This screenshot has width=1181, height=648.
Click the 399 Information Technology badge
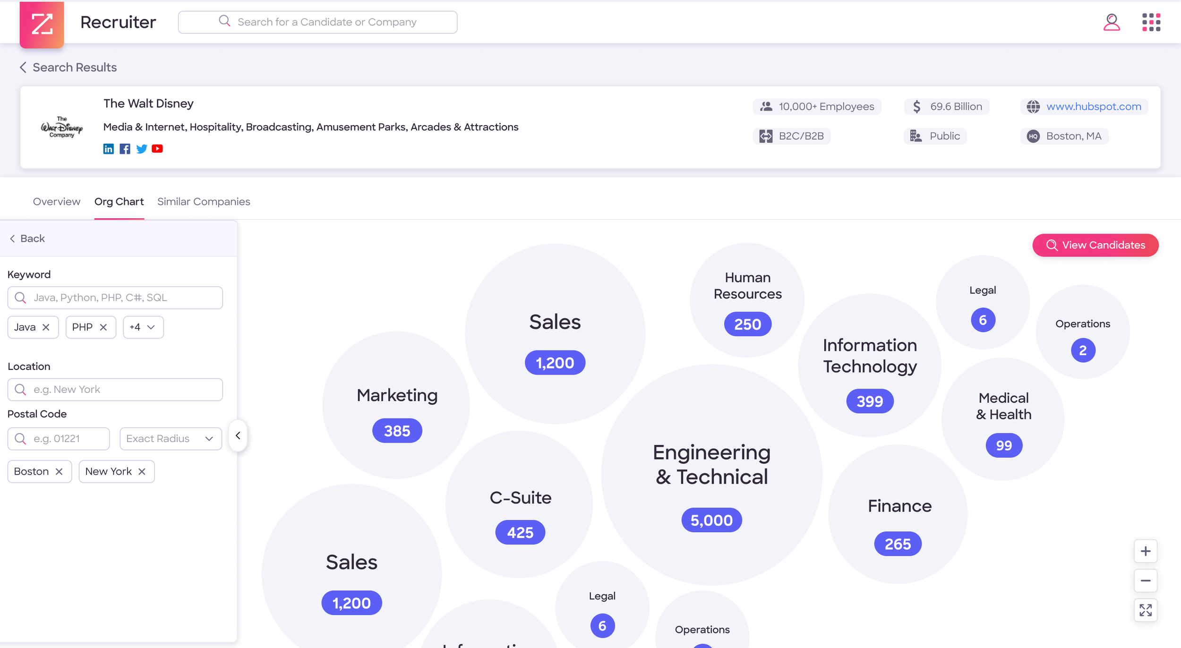(x=870, y=401)
